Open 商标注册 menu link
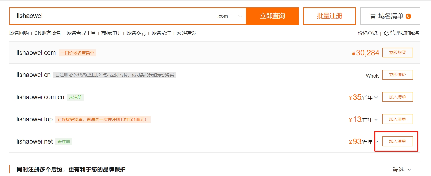Viewport: 431px width, 176px height. click(111, 33)
